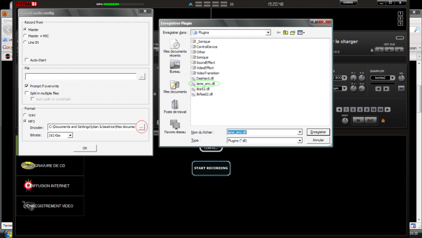Open Diffusion Internet section

pos(50,186)
